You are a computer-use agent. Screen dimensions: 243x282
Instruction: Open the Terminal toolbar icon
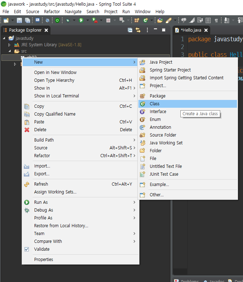point(37,20)
